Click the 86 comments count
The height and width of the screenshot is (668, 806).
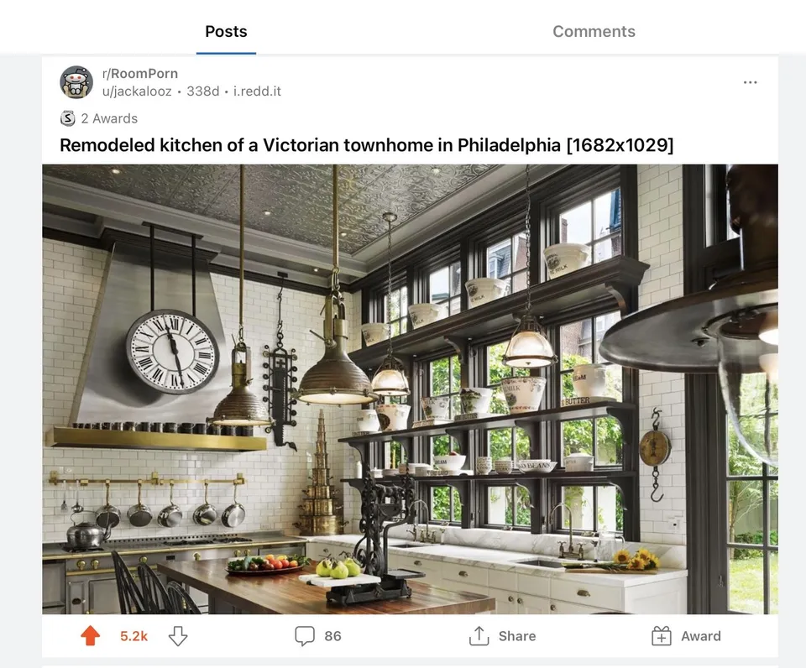(332, 636)
